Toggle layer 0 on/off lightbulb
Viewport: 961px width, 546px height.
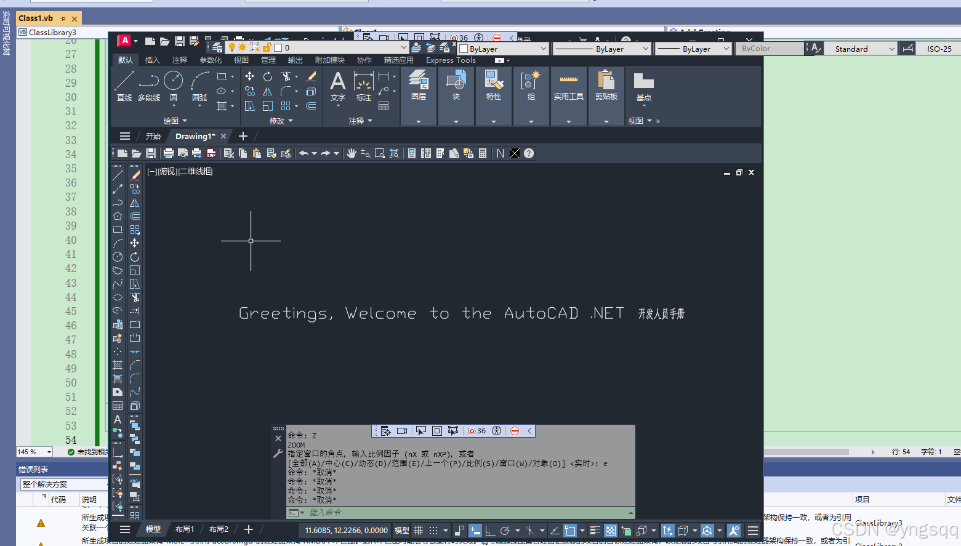click(232, 47)
